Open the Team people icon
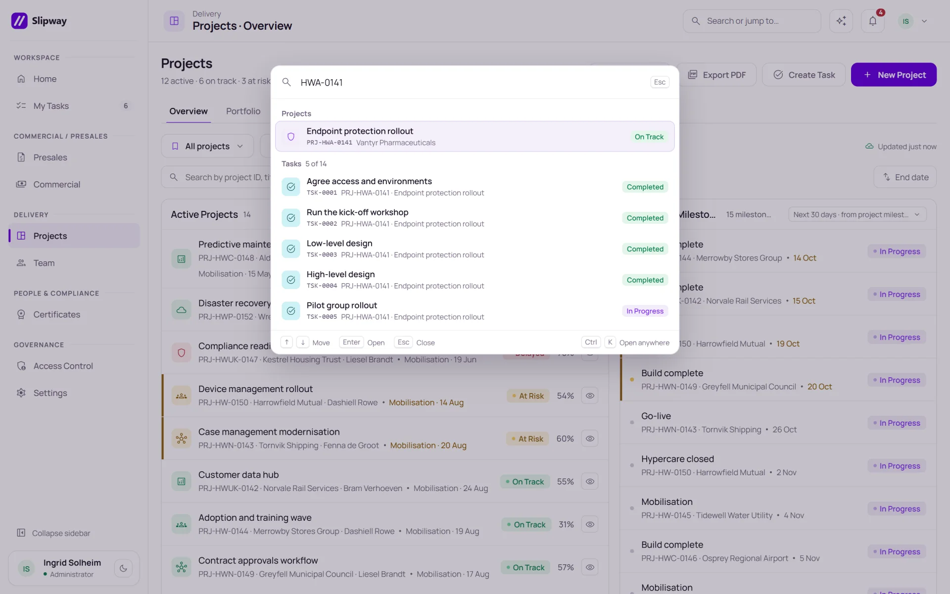 coord(21,263)
